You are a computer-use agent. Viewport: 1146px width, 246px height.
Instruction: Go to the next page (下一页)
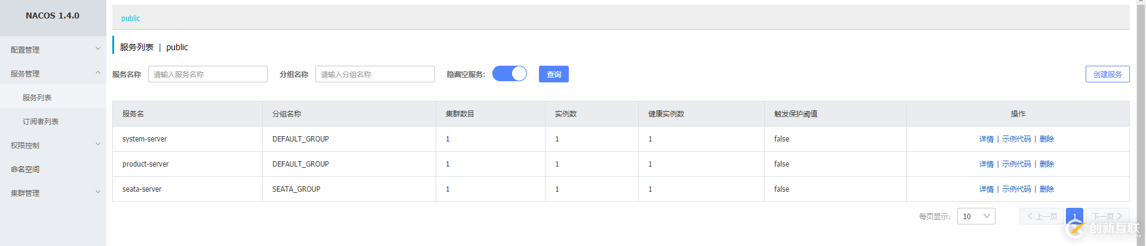pos(1107,216)
